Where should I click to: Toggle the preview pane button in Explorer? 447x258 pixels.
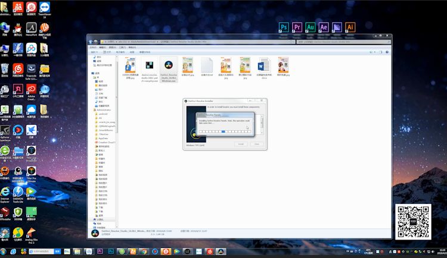point(381,52)
